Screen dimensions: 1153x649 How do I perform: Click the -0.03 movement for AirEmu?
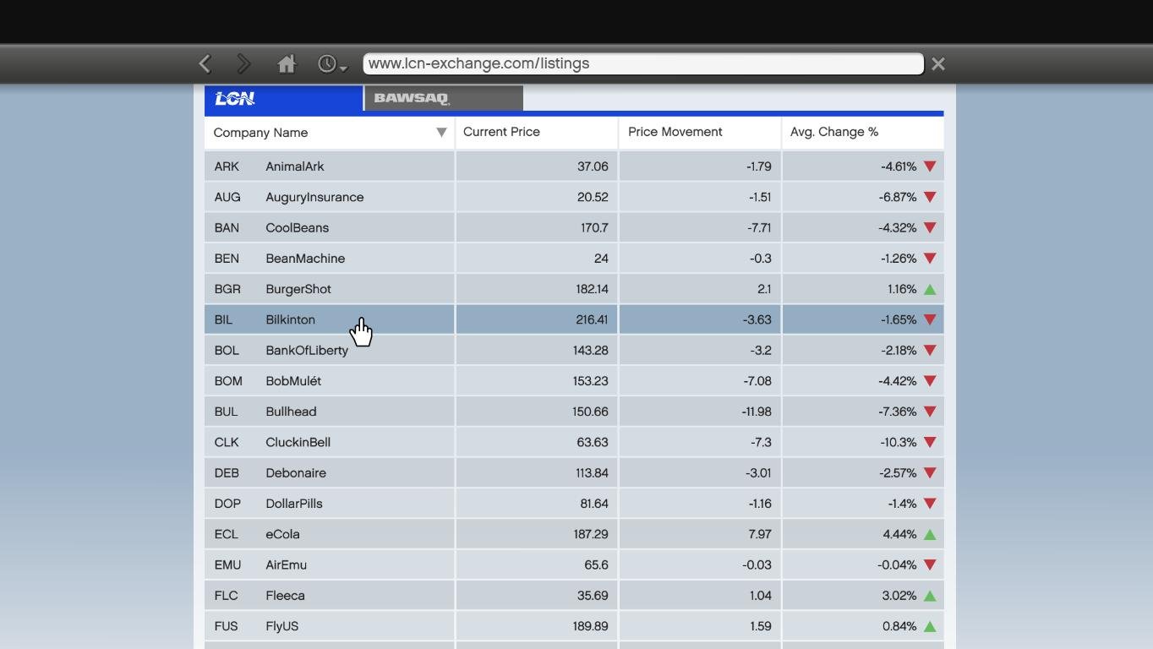[x=757, y=564]
